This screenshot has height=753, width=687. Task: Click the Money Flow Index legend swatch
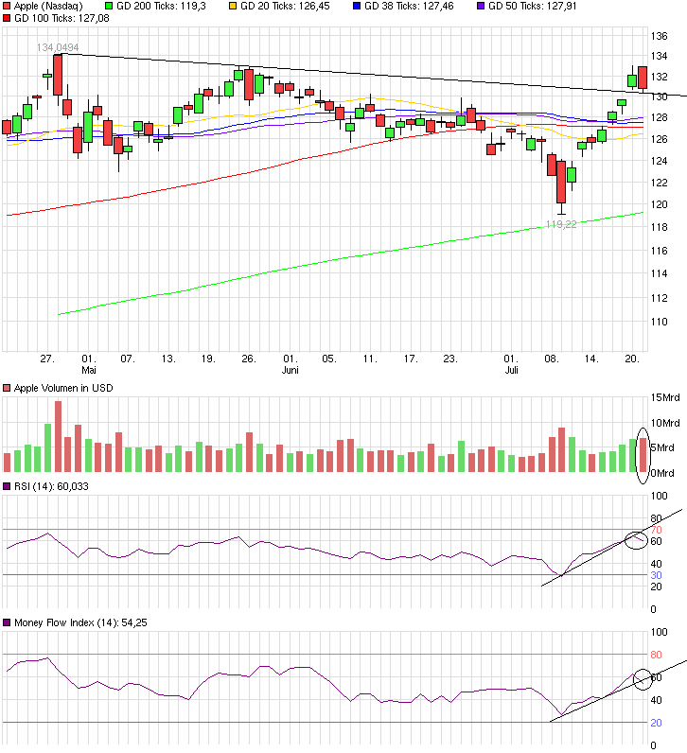click(x=7, y=622)
